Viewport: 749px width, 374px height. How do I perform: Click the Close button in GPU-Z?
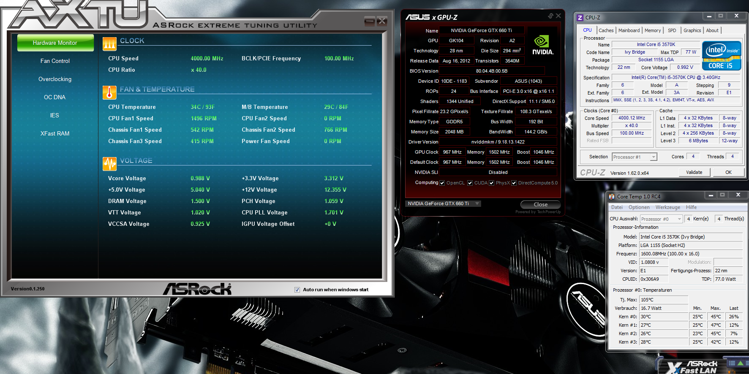click(541, 204)
